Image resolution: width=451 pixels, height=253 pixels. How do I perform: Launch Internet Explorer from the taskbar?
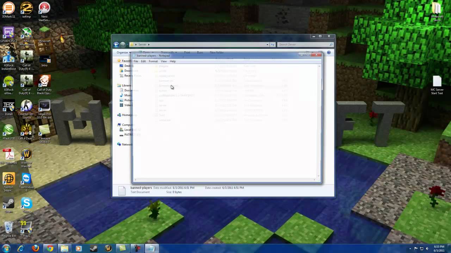[21, 248]
